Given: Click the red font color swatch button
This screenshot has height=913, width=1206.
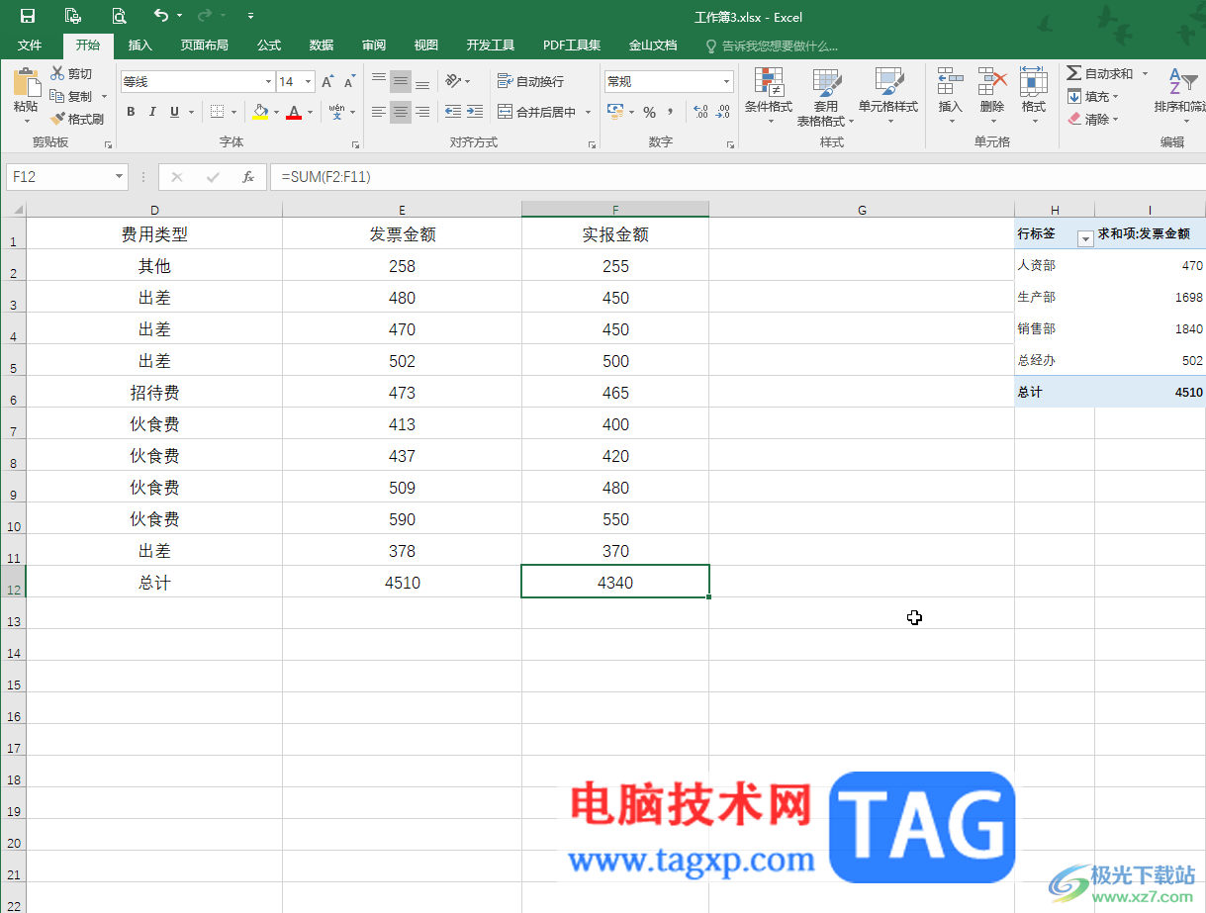Looking at the screenshot, I should click(x=294, y=112).
